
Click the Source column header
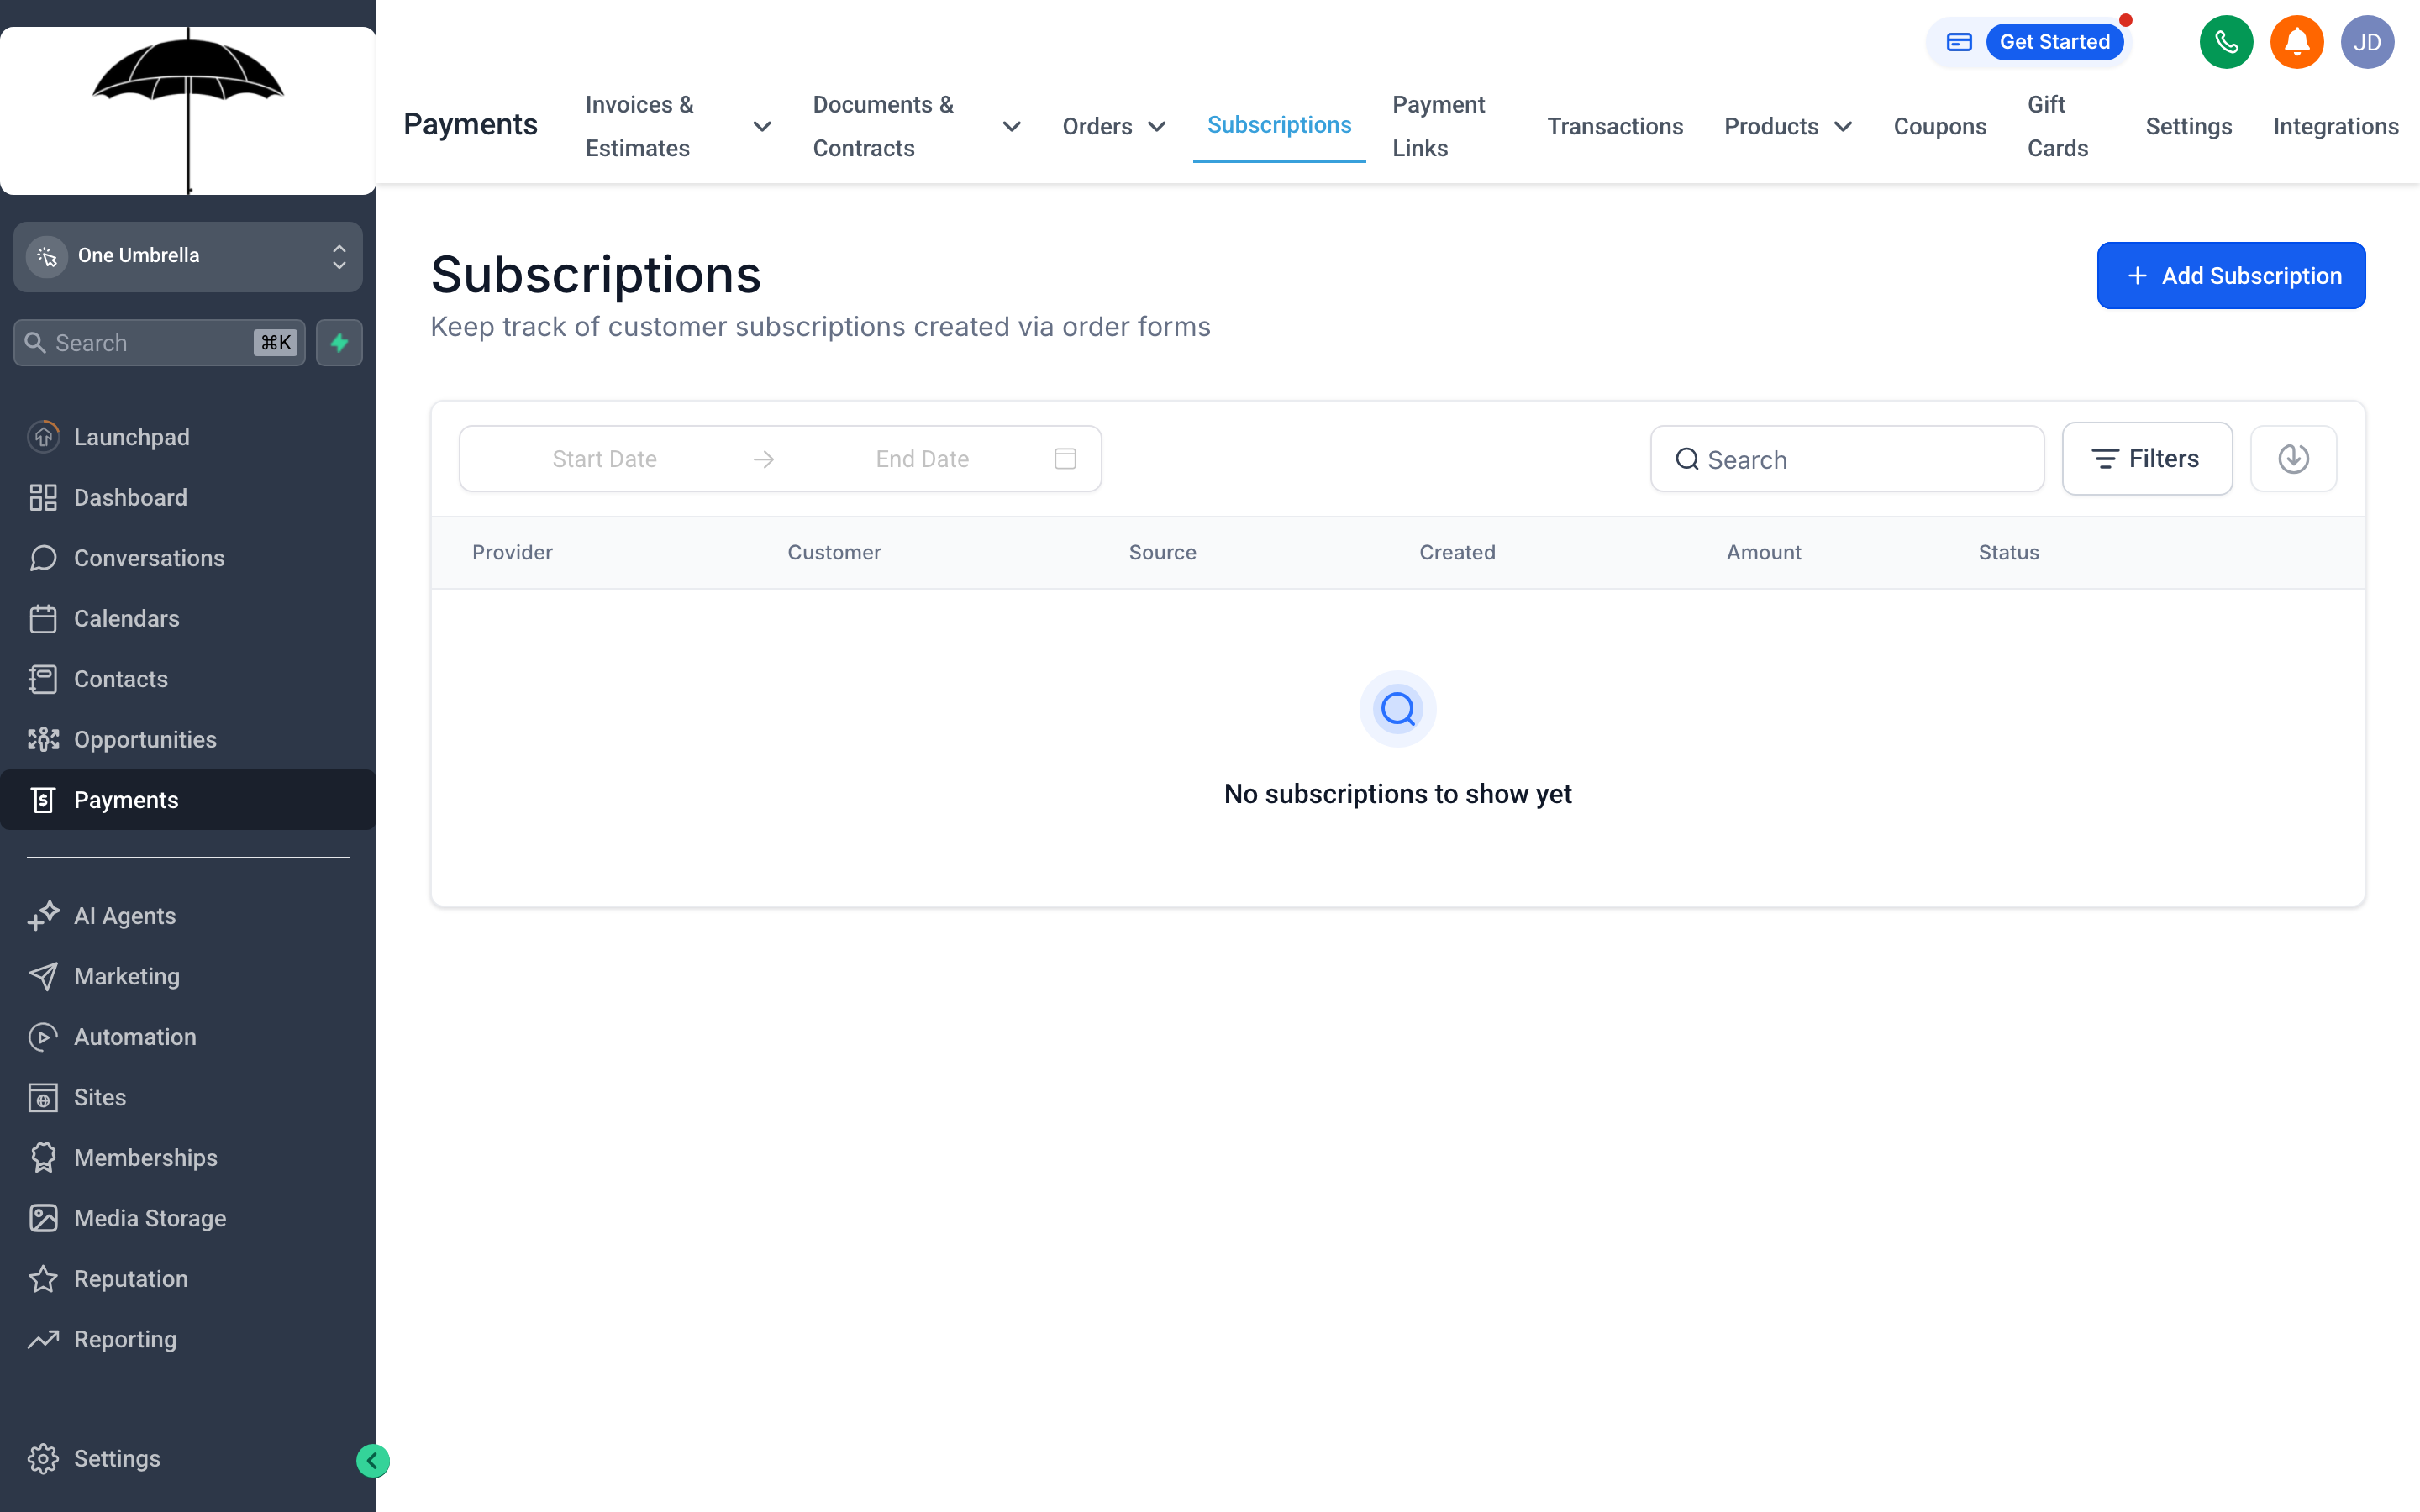click(x=1162, y=553)
